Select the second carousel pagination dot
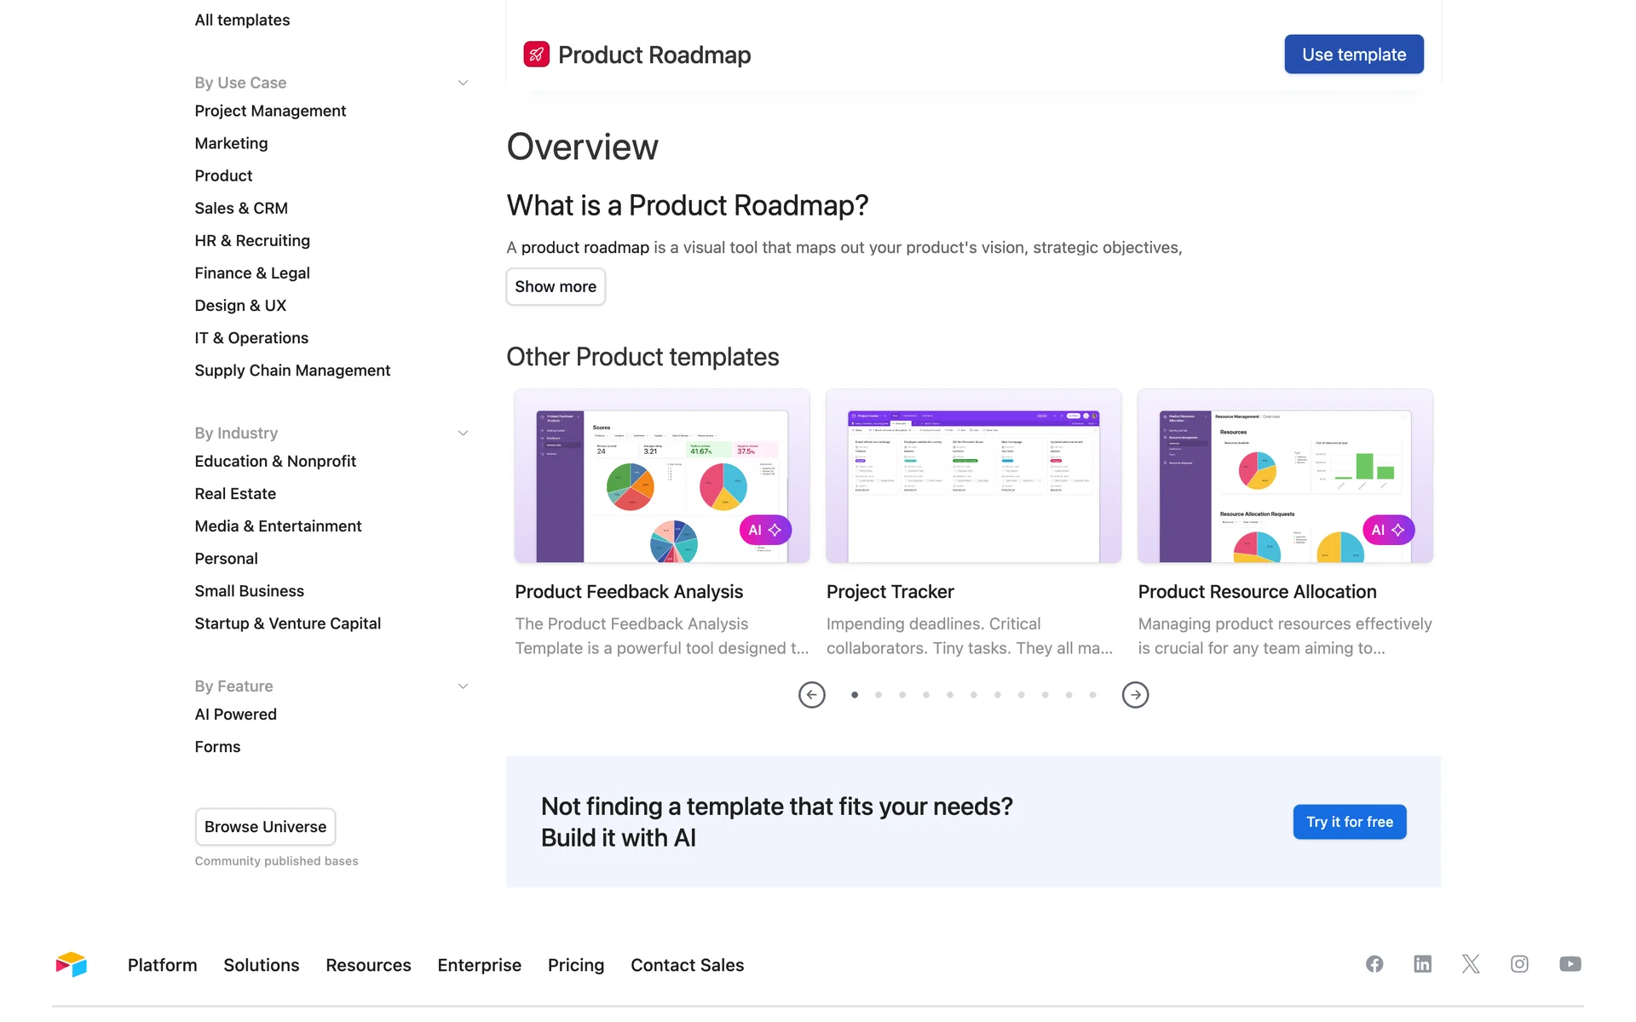1636x1022 pixels. 878,695
